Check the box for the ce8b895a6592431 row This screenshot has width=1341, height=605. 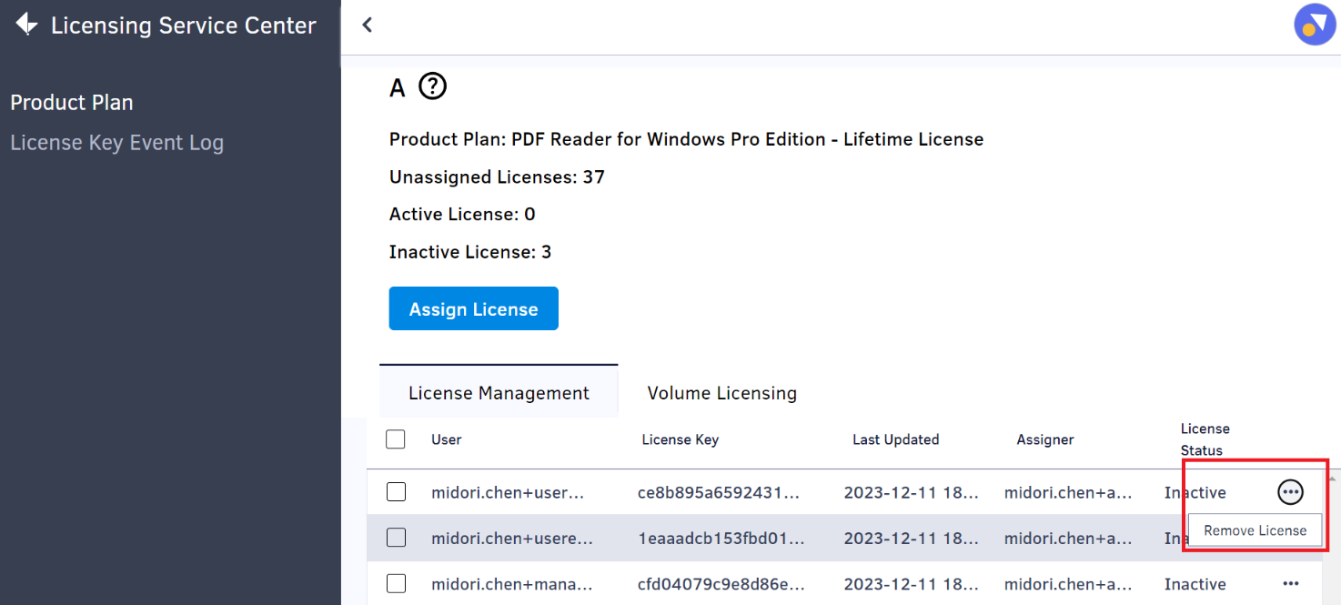(x=396, y=492)
